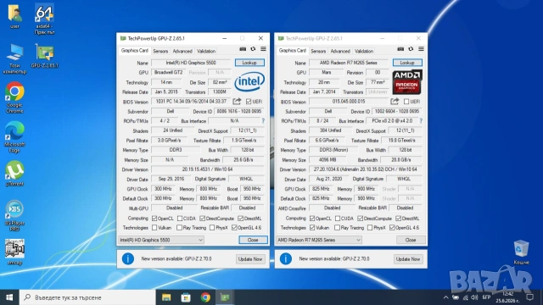543x305 pixels.
Task: Open the user folder desktop icon
Action: tap(14, 15)
